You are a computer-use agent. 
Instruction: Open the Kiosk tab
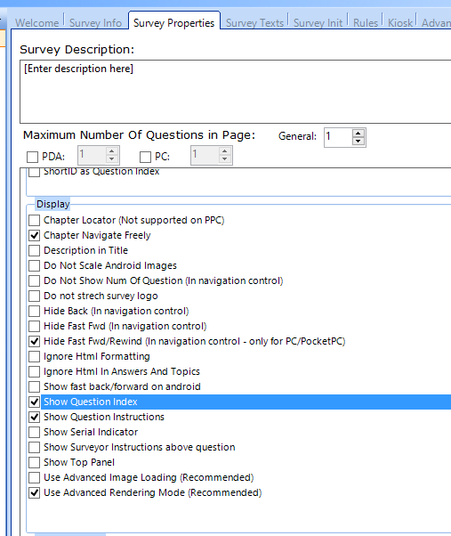[x=399, y=23]
